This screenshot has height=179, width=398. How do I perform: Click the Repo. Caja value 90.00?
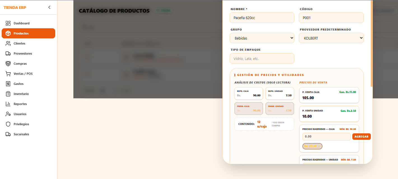coord(257,96)
